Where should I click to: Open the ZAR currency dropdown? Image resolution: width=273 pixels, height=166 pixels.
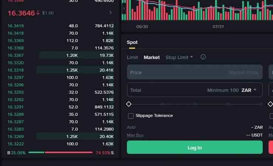249,90
